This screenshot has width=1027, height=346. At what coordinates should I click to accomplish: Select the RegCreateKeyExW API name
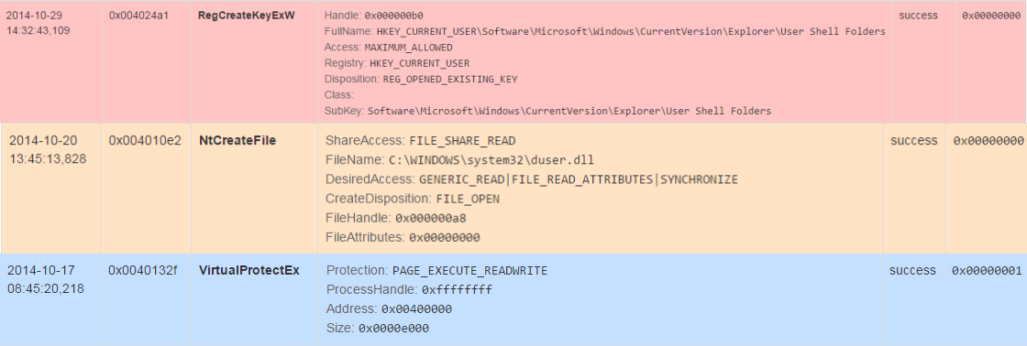[247, 15]
